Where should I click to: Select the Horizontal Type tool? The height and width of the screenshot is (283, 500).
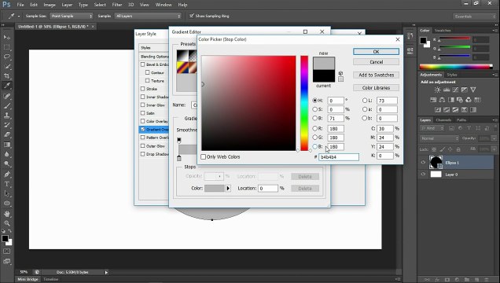[x=7, y=184]
